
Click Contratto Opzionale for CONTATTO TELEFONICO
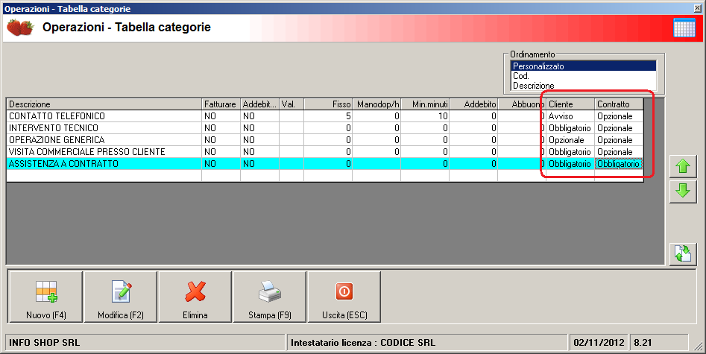tap(619, 116)
